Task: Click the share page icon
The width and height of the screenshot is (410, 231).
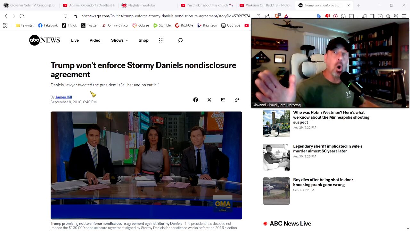Action: pyautogui.click(x=267, y=16)
